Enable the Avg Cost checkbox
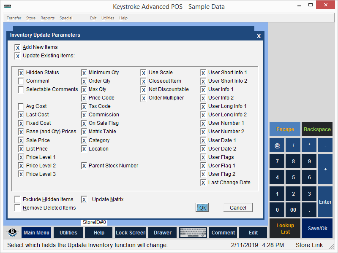Screen dimensions: 338x253 coord(21,106)
